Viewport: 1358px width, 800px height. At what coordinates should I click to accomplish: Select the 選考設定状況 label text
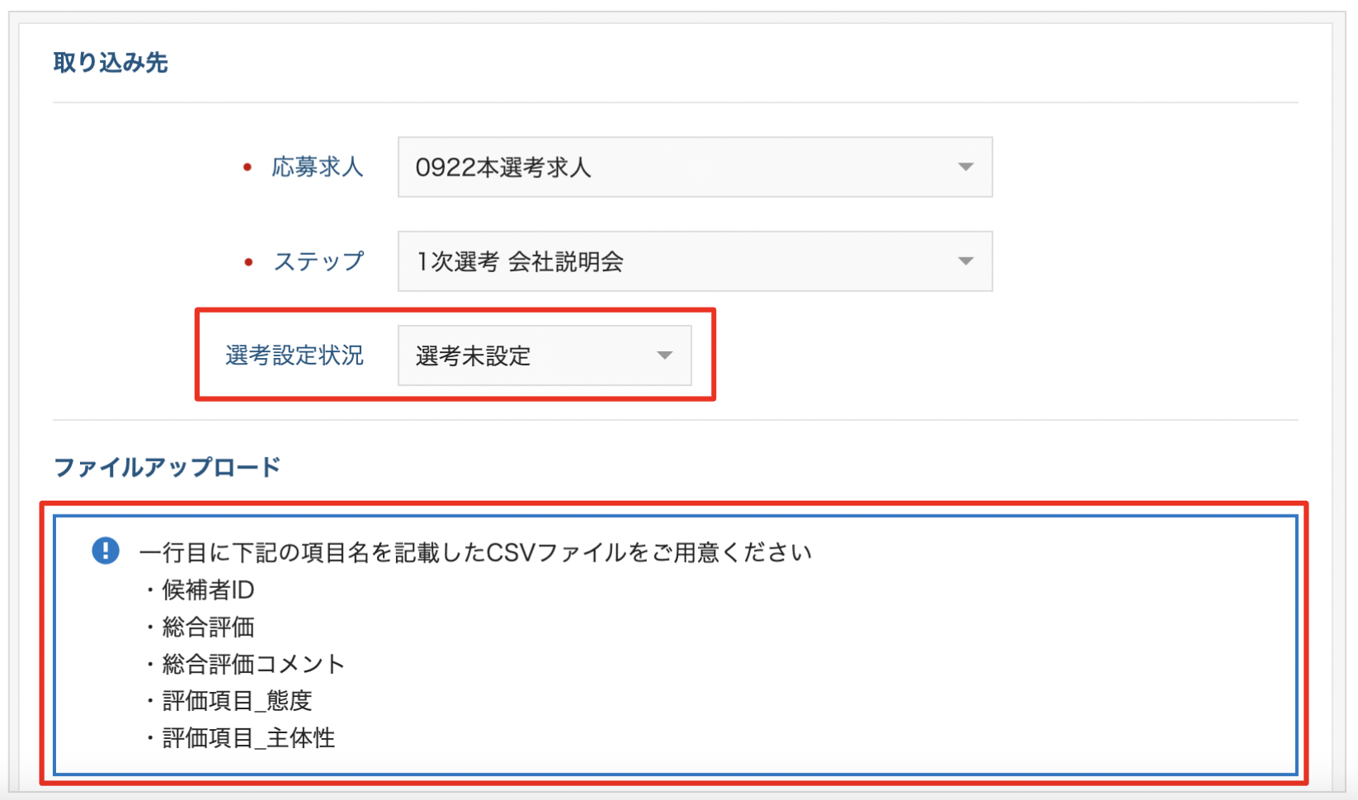[294, 355]
